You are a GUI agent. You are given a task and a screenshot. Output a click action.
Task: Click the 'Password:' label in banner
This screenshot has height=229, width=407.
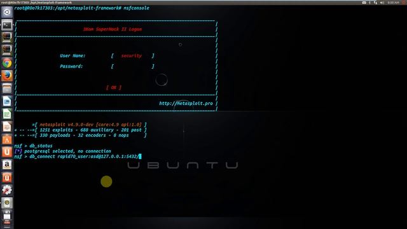71,66
